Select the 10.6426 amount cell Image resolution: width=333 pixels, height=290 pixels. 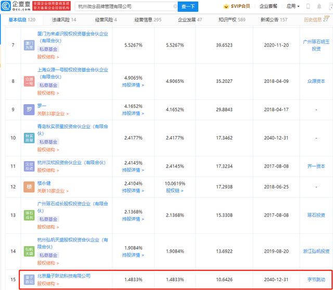[x=224, y=280]
